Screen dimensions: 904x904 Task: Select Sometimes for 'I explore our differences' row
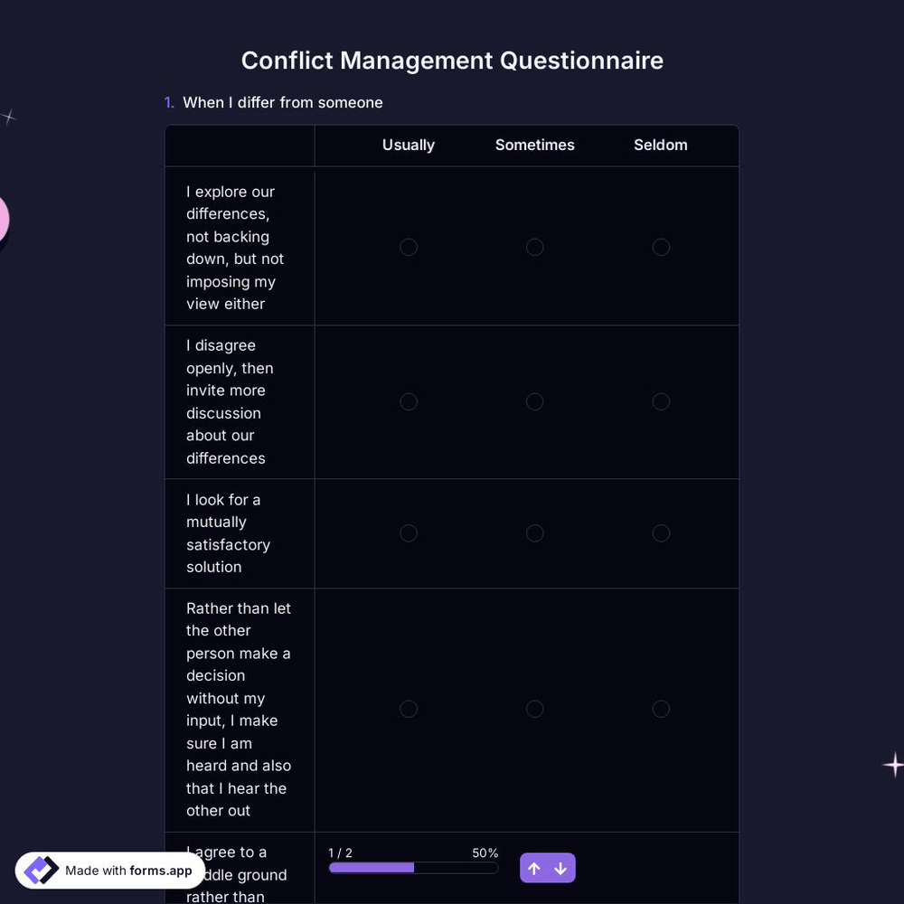click(x=534, y=247)
